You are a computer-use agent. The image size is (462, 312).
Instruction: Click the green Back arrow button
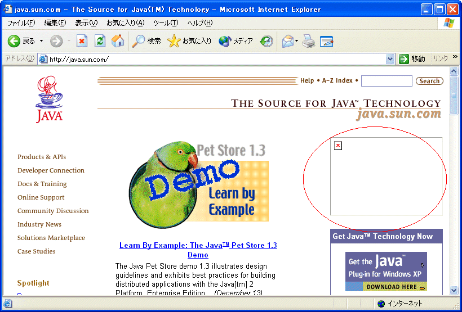tap(14, 41)
